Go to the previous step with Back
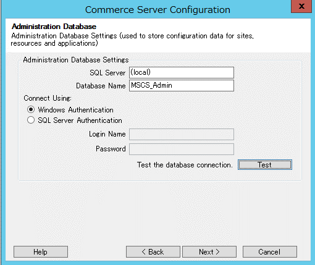Image resolution: width=315 pixels, height=265 pixels. pyautogui.click(x=153, y=251)
